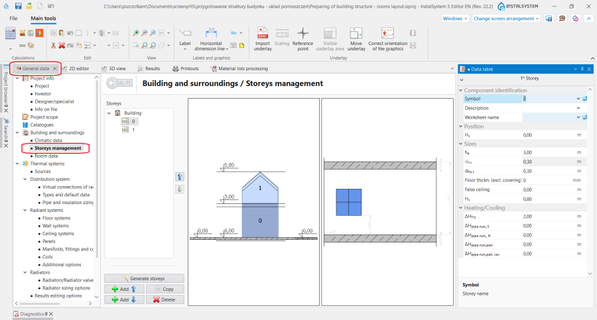The image size is (597, 320).
Task: Click the Generate storeys button
Action: [x=145, y=278]
